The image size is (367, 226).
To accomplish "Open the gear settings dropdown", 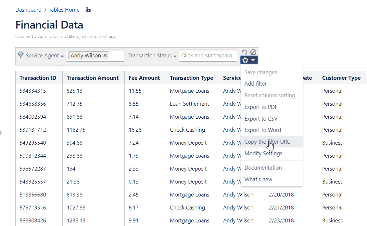I will click(249, 60).
